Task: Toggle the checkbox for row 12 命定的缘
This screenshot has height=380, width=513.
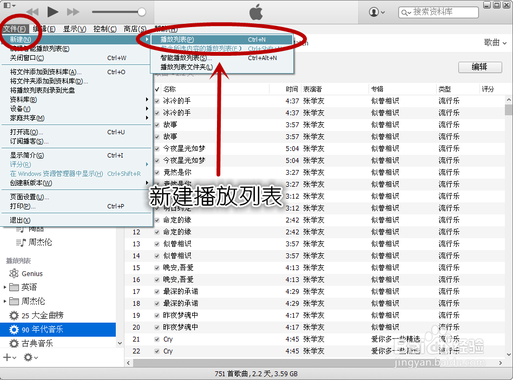Action: coord(157,232)
